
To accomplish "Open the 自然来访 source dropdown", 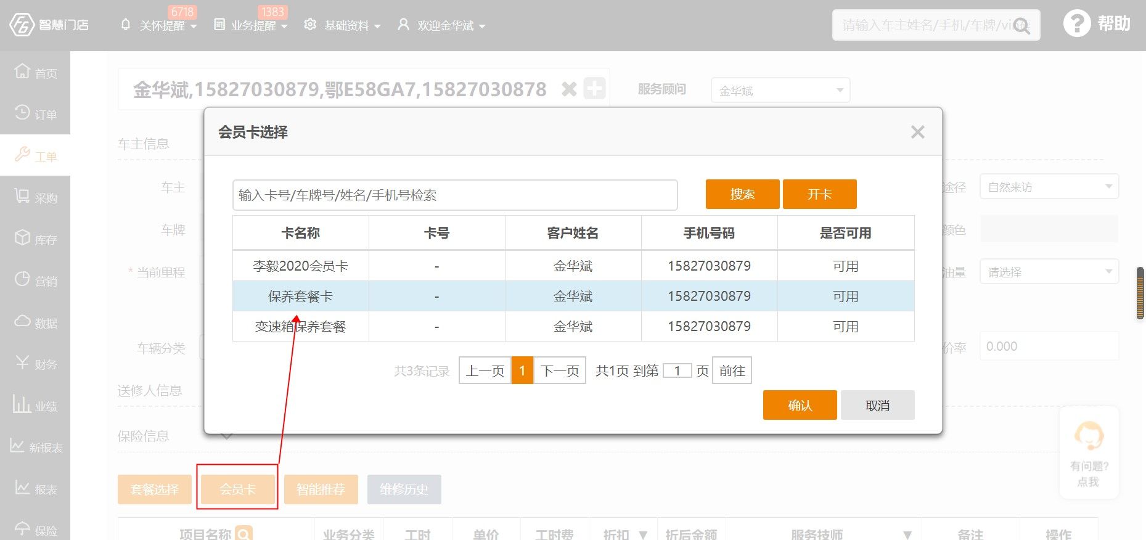I will pyautogui.click(x=1049, y=186).
